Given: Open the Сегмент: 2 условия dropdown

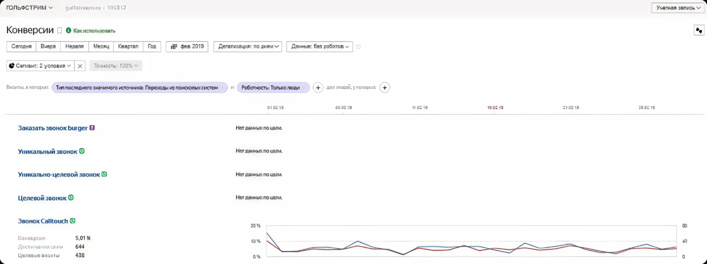Looking at the screenshot, I should [40, 66].
